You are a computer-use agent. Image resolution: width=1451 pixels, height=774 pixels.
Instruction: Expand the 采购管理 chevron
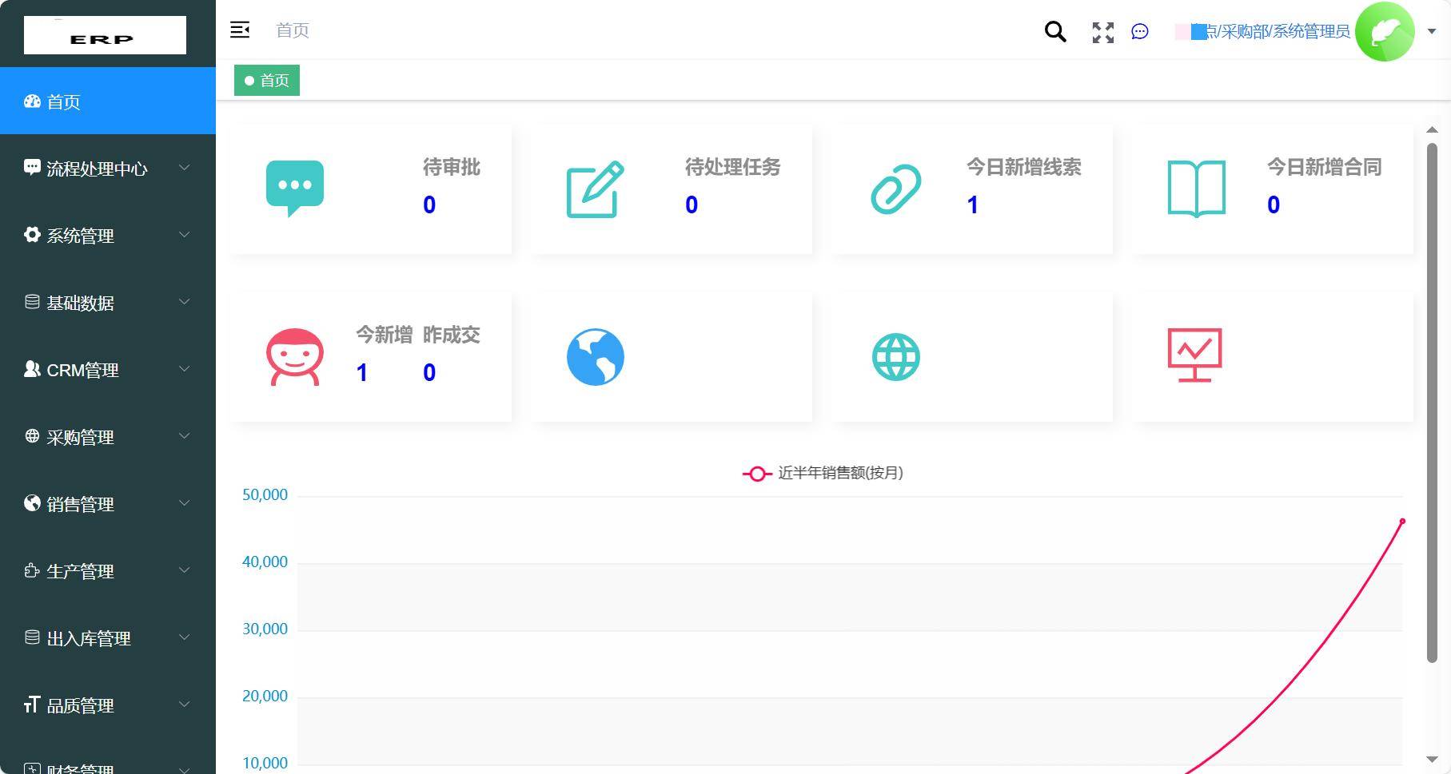click(184, 435)
